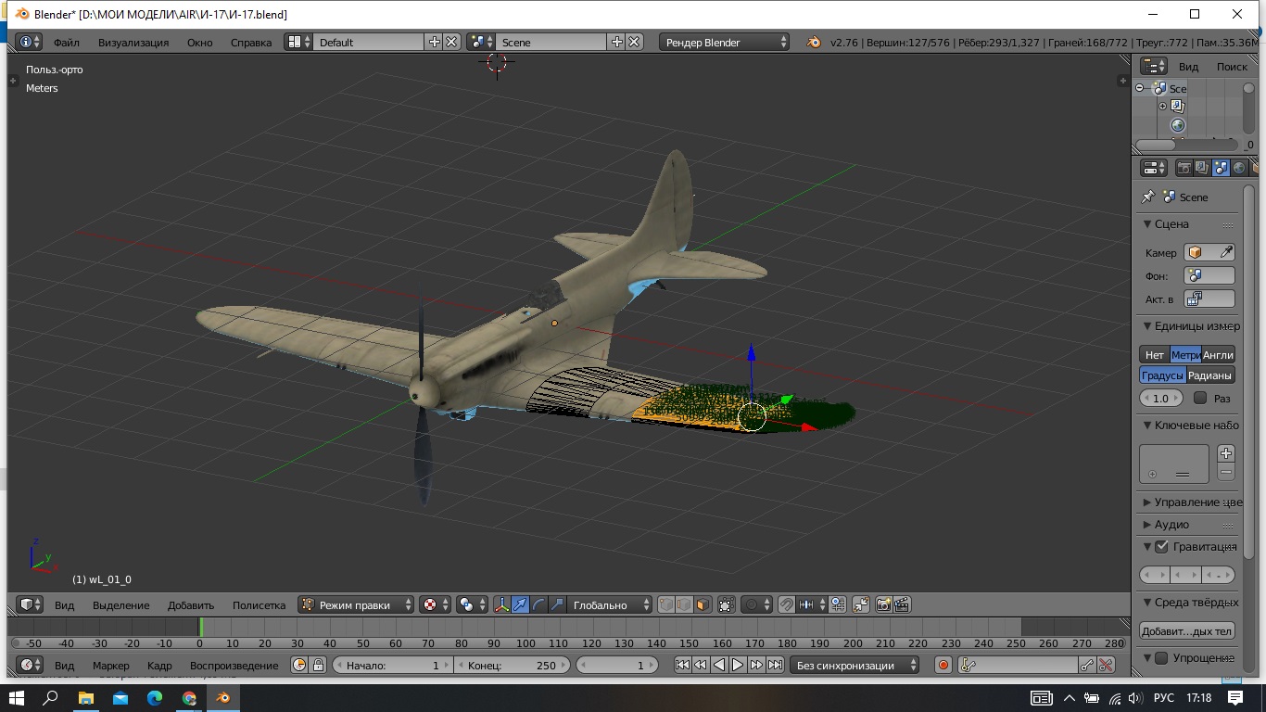Toggle the Гравитация checkbox
This screenshot has width=1266, height=712.
[x=1161, y=547]
